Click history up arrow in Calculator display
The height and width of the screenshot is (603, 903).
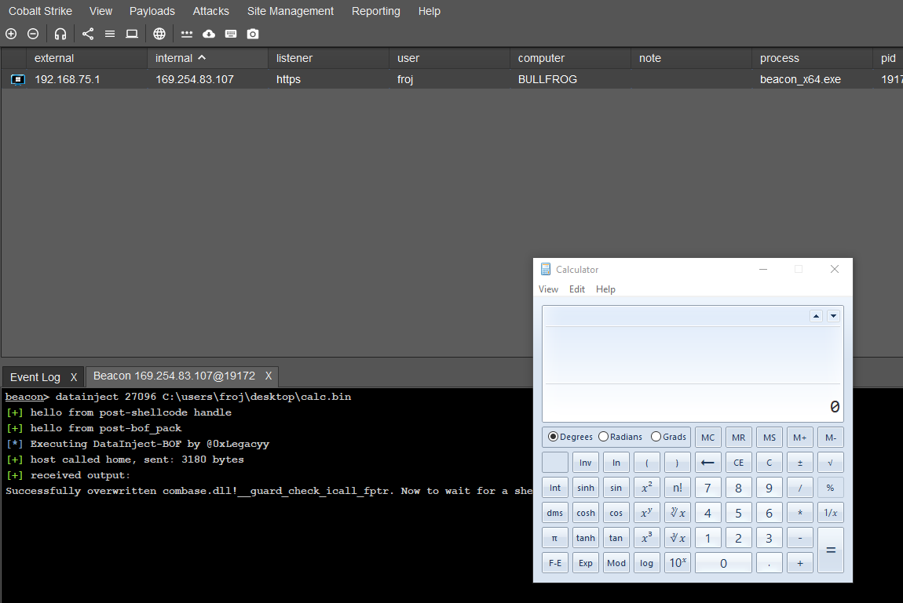point(816,315)
